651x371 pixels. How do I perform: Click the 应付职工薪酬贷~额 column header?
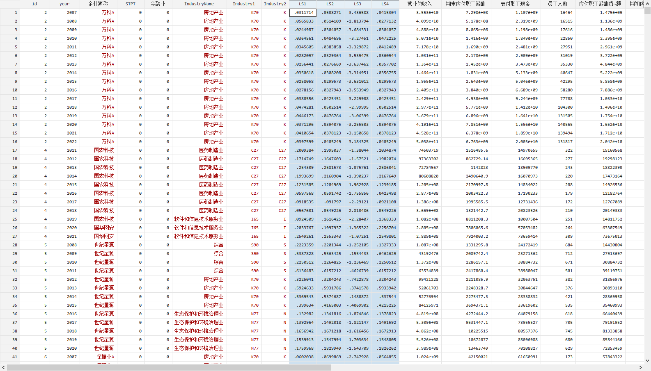(600, 4)
